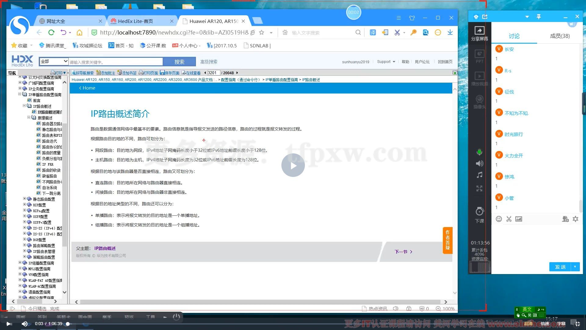Click the 高级搜索 advanced search link
This screenshot has height=330, width=586.
[x=209, y=62]
